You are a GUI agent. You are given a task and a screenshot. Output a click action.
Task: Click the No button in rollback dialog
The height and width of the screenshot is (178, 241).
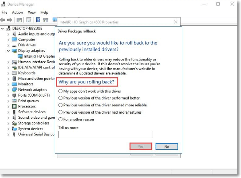coord(167,147)
